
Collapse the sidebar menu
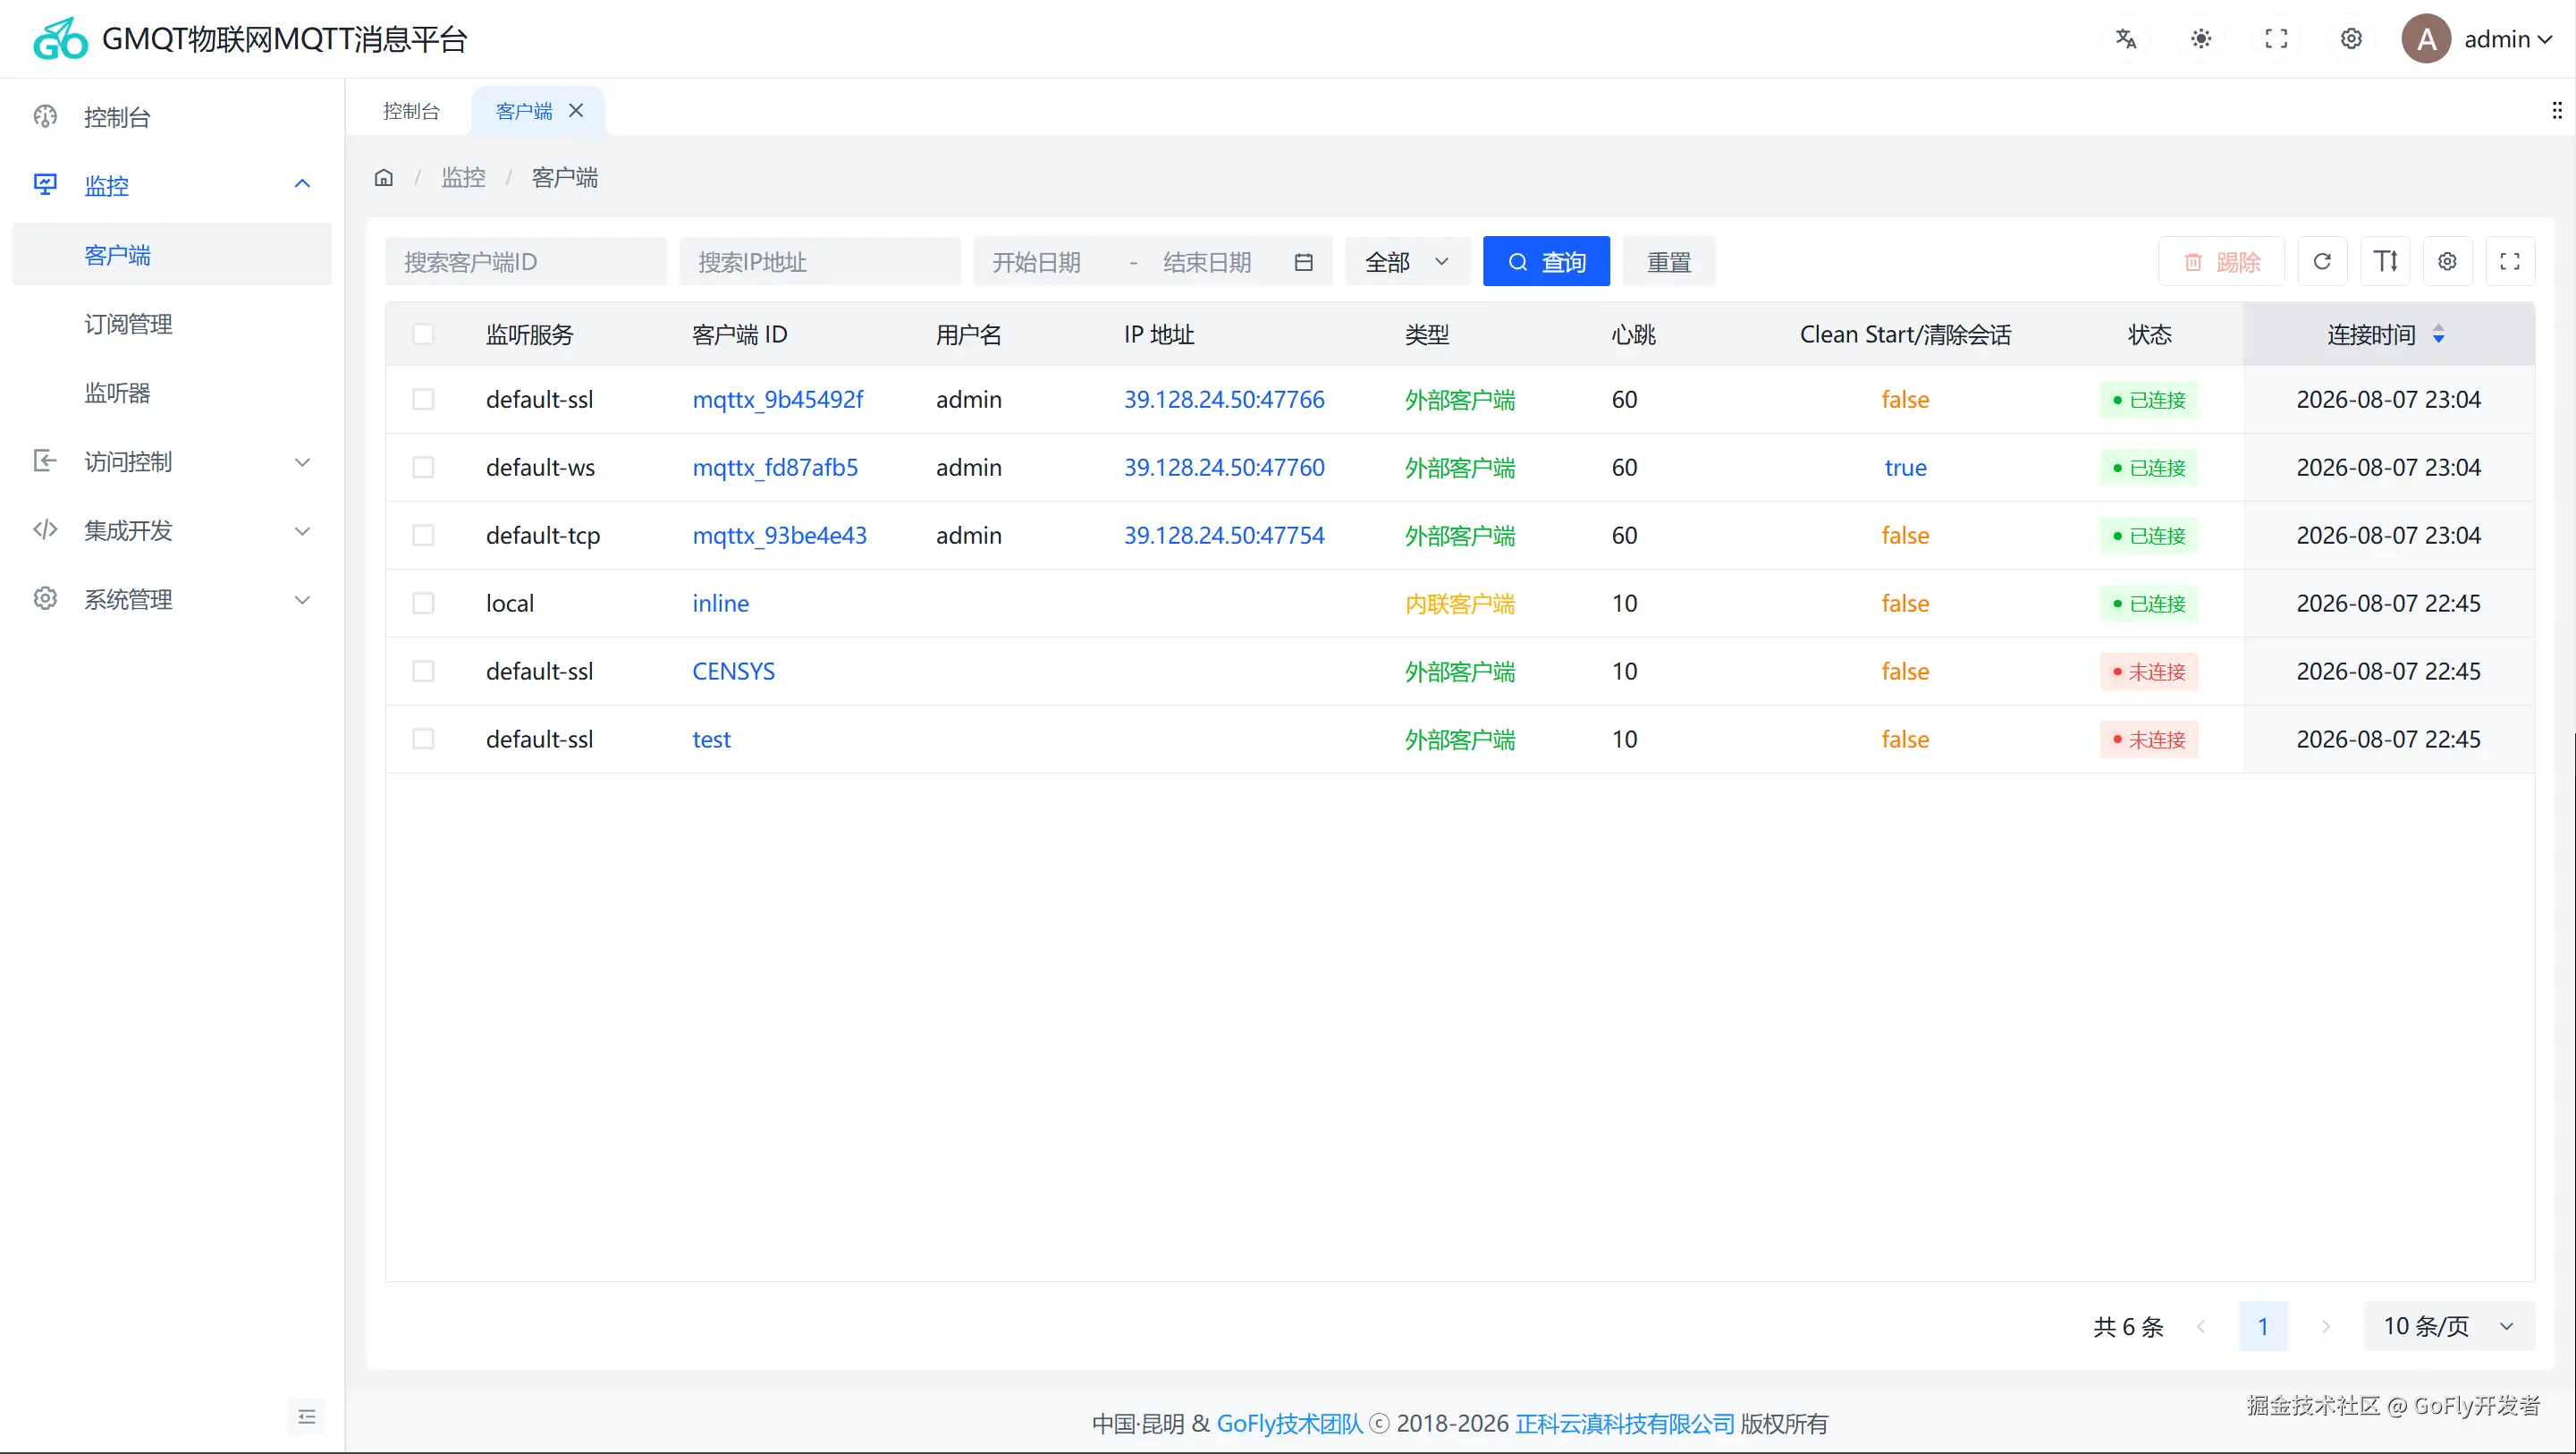pyautogui.click(x=307, y=1416)
